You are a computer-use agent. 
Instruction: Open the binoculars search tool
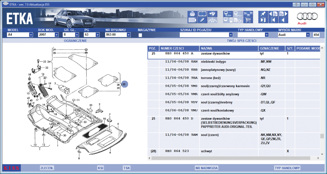tap(212, 14)
